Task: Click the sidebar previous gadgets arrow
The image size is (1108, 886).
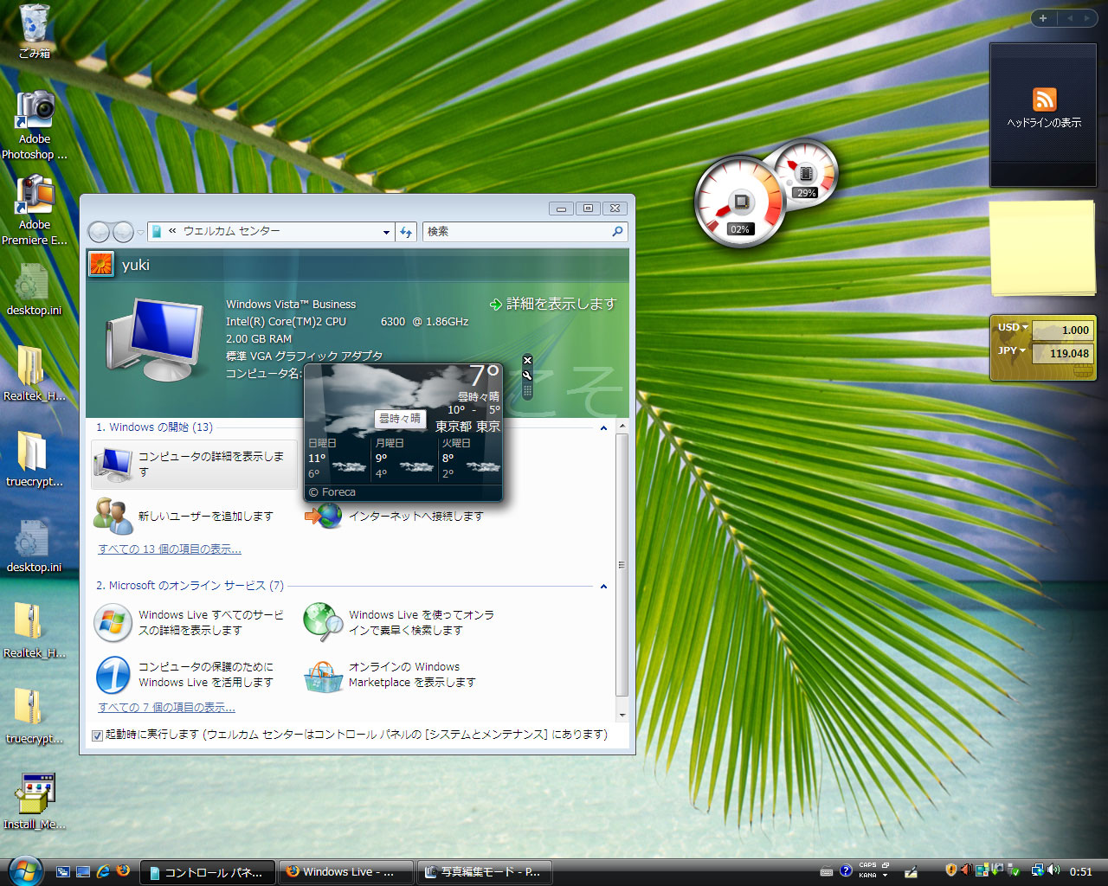Action: pos(1070,18)
